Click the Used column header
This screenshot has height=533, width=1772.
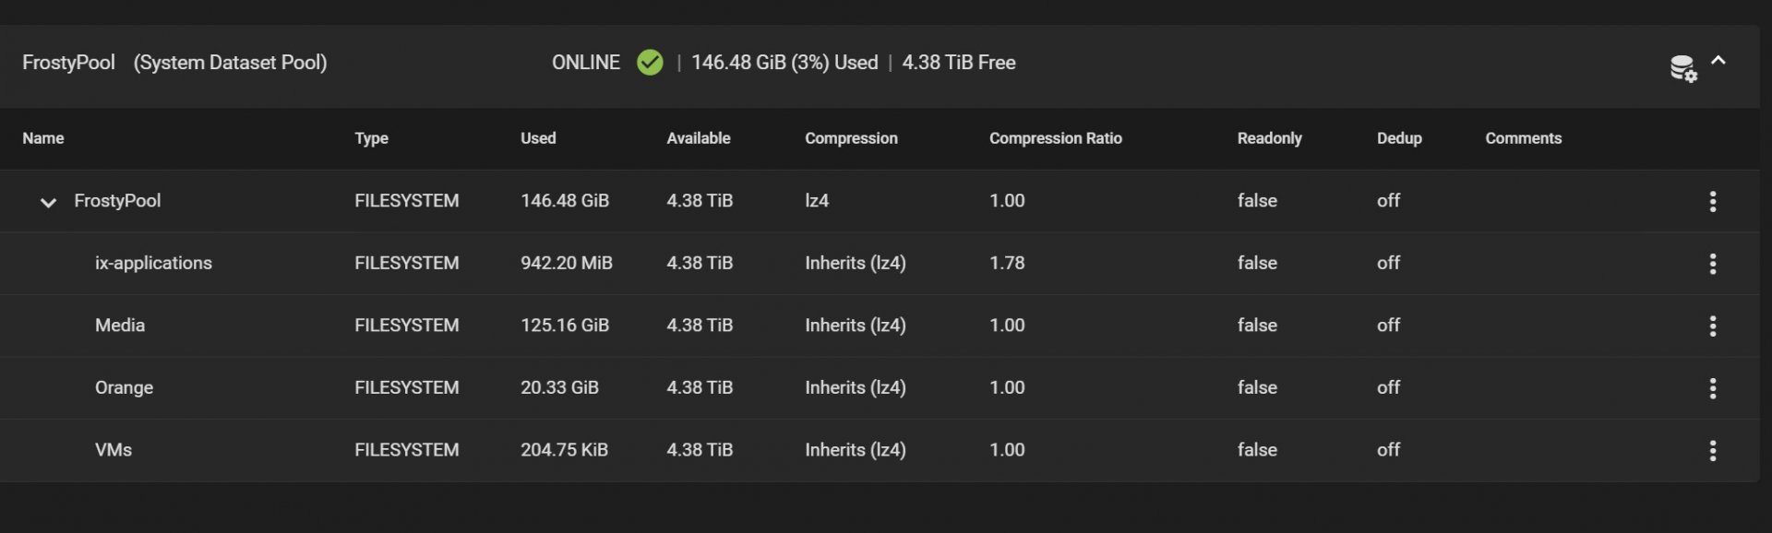pyautogui.click(x=538, y=138)
